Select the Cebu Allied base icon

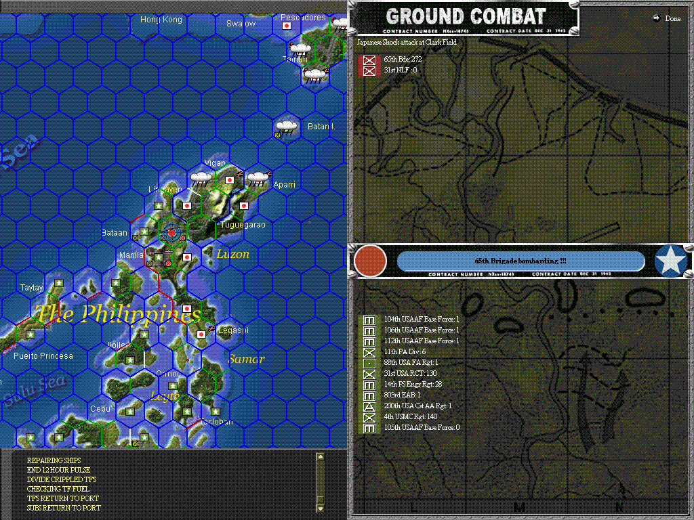129,412
